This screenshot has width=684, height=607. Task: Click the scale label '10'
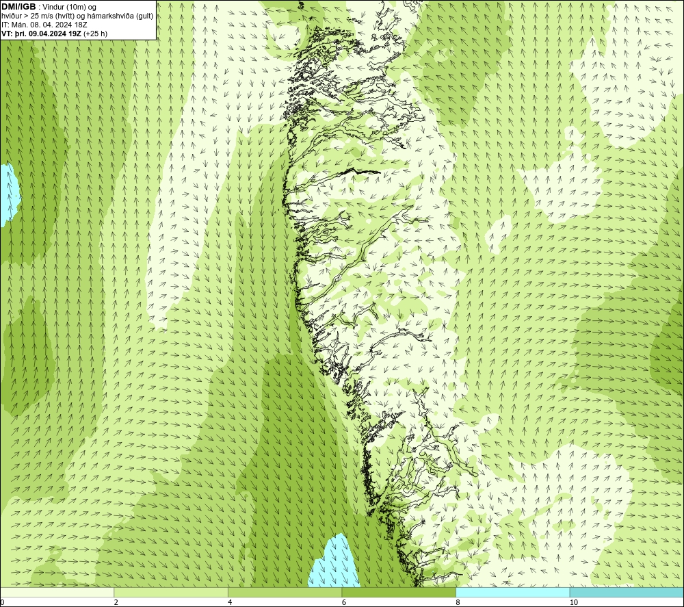(574, 602)
